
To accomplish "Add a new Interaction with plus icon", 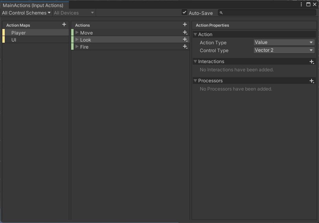I will (312, 62).
